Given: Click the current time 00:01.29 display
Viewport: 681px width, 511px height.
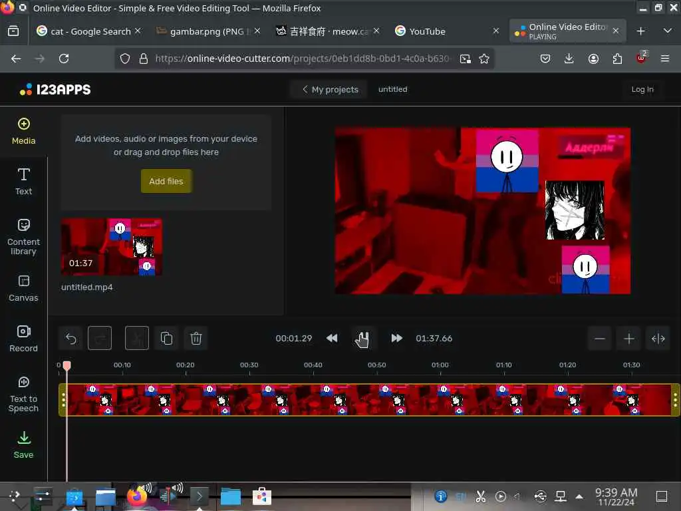Looking at the screenshot, I should pyautogui.click(x=293, y=339).
